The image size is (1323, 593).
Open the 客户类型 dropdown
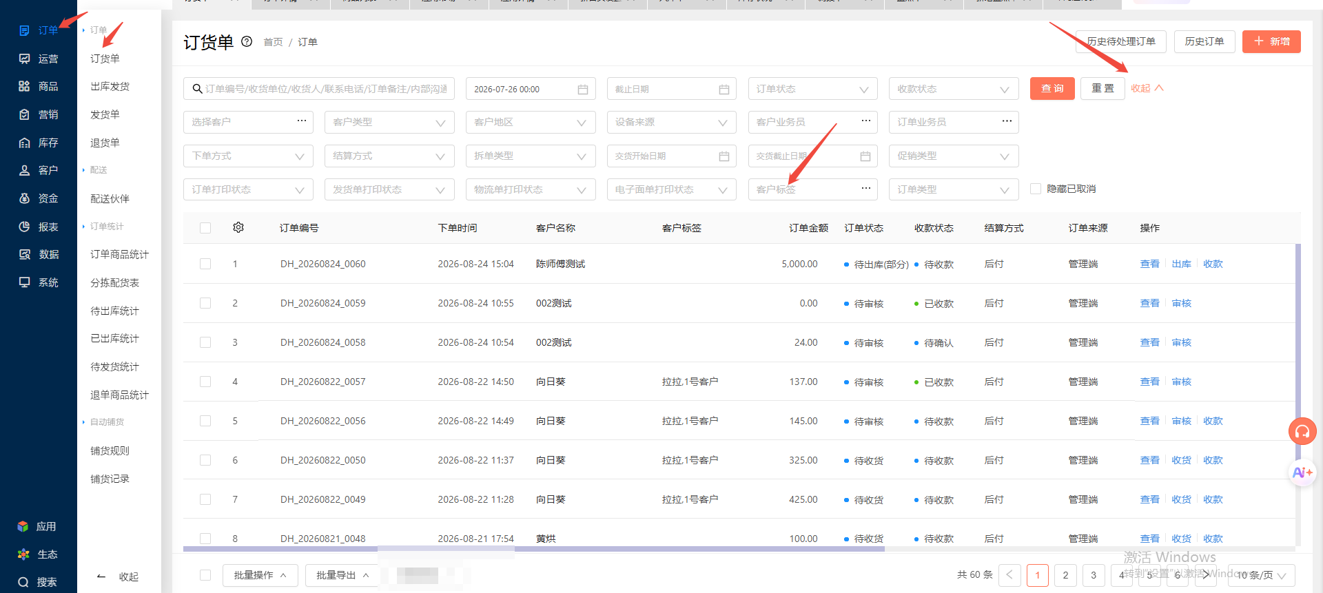tap(389, 122)
